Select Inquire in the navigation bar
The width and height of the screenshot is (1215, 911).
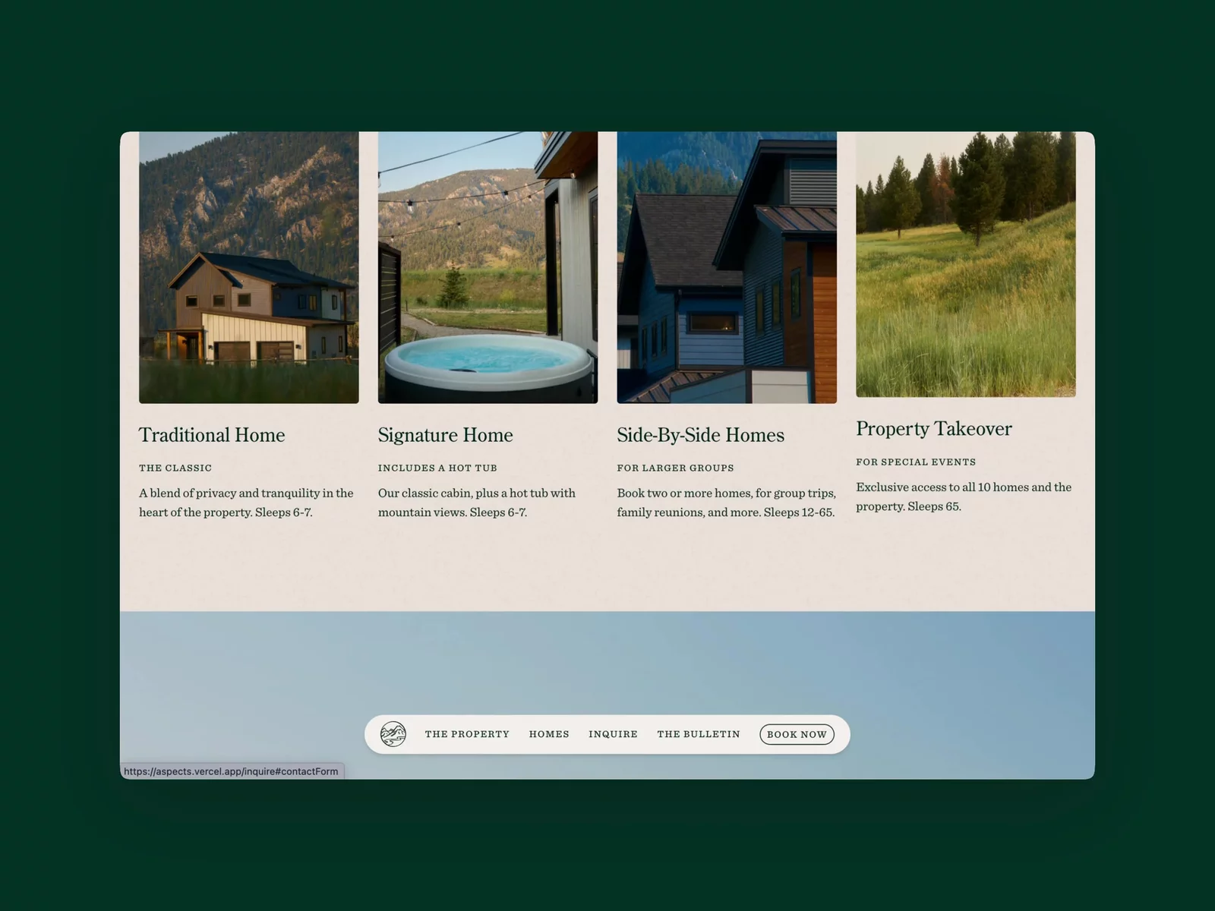click(613, 734)
